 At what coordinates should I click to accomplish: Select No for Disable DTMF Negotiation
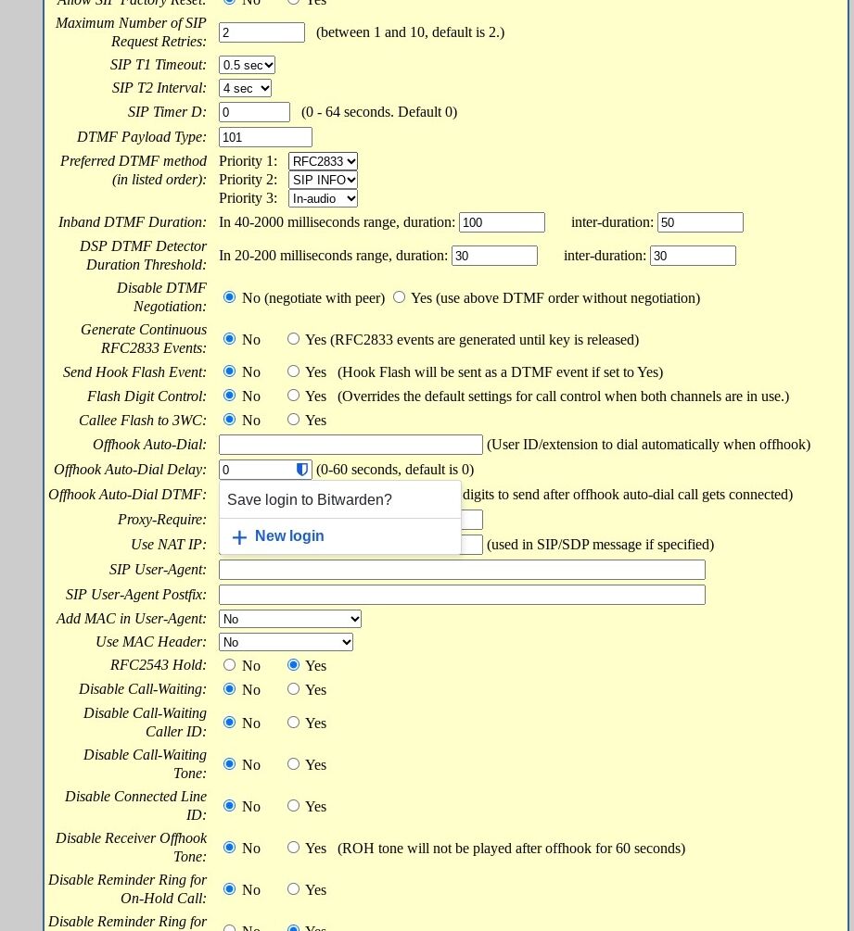[229, 296]
